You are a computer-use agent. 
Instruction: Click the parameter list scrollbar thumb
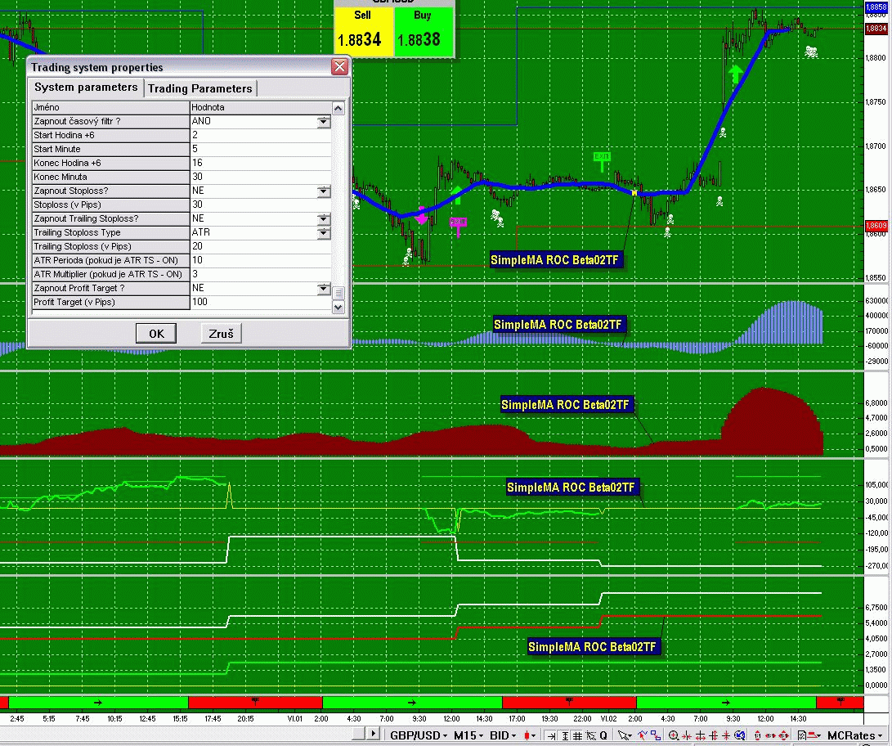tap(338, 293)
